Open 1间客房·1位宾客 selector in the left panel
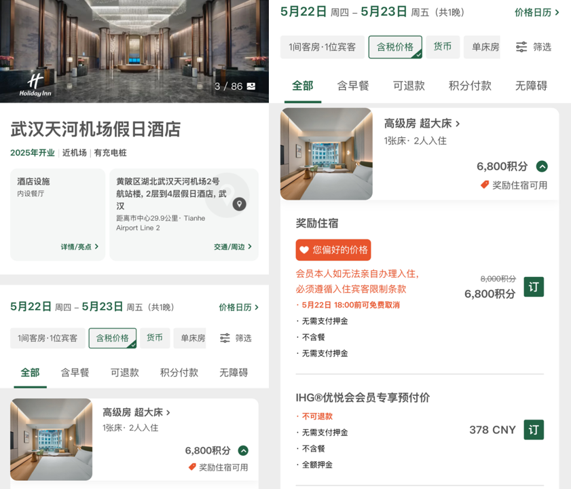The height and width of the screenshot is (489, 571). (48, 338)
